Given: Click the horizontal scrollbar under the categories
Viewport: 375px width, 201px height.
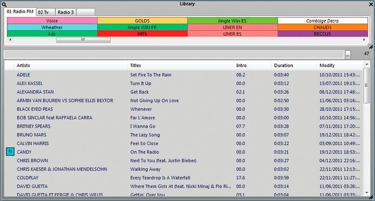Looking at the screenshot, I should [83, 40].
